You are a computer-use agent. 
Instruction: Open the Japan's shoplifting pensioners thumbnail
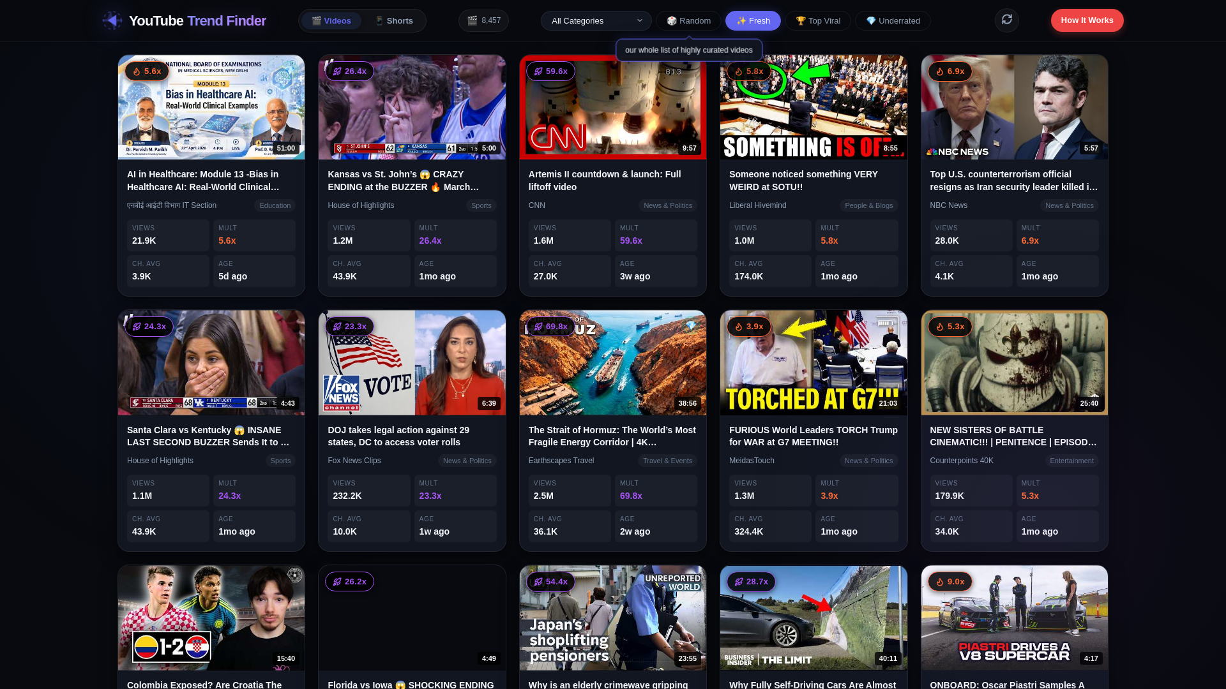coord(613,618)
